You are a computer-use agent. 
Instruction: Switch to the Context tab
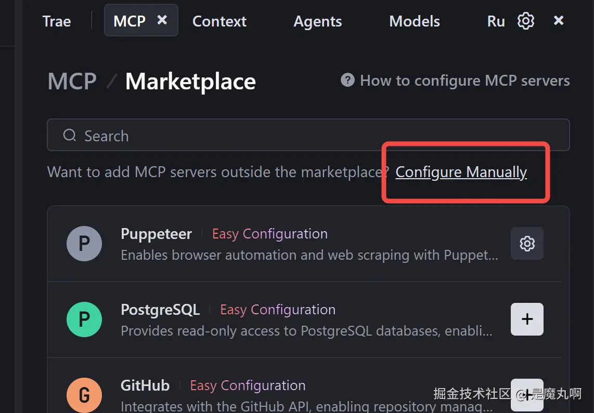(x=219, y=21)
